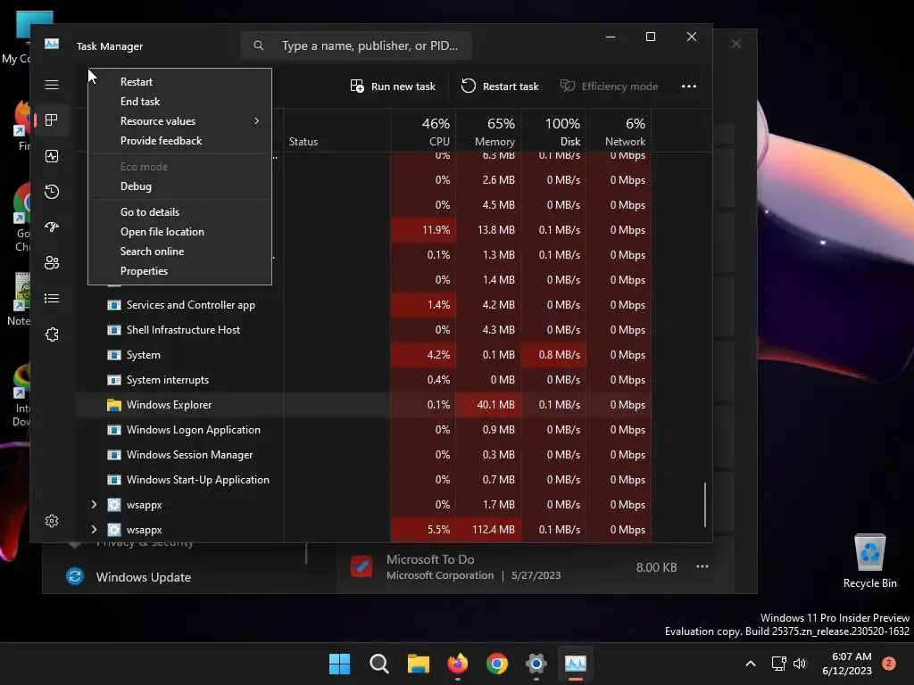
Task: Choose Open file location
Action: [179, 232]
